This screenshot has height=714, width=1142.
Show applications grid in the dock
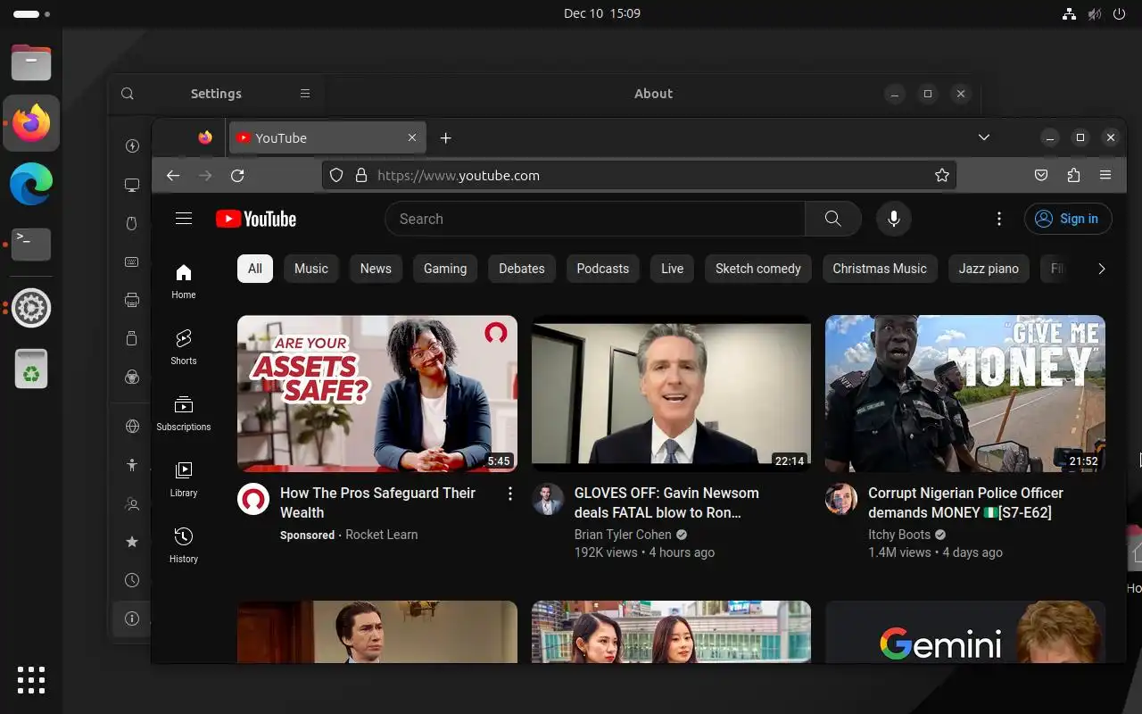point(31,680)
